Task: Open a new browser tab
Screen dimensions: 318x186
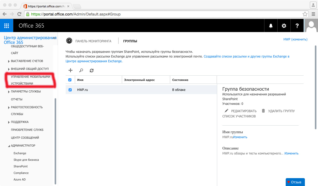Action: point(77,6)
